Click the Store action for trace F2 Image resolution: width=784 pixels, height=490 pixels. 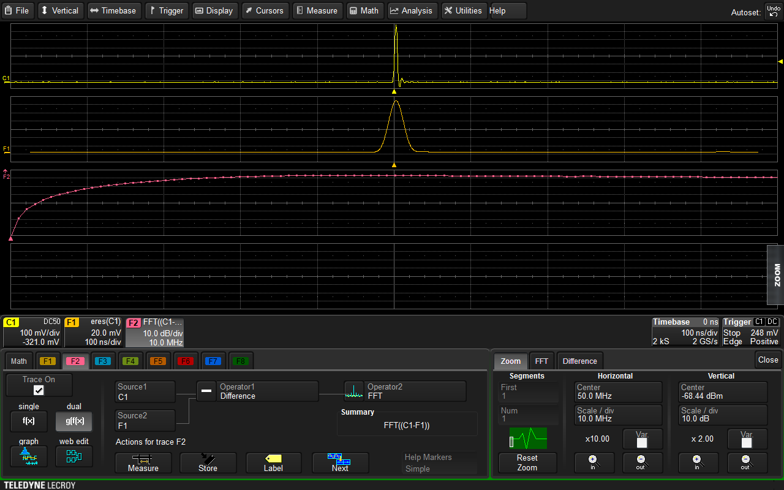208,463
